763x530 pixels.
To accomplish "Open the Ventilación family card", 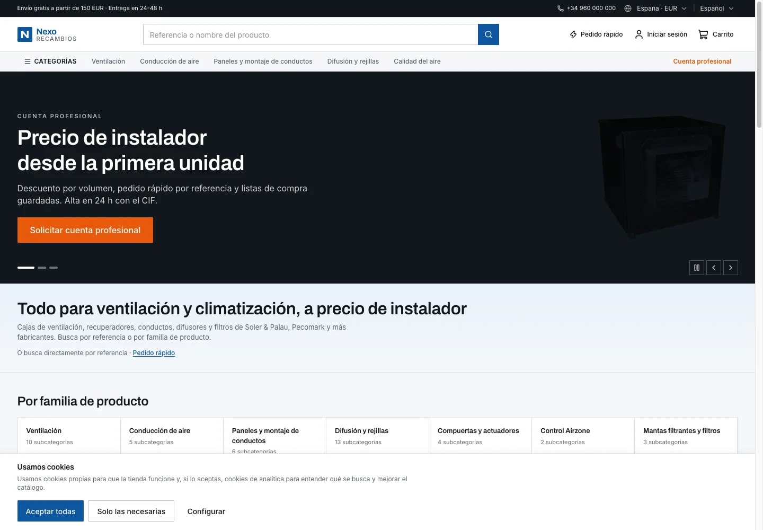I will pyautogui.click(x=69, y=436).
